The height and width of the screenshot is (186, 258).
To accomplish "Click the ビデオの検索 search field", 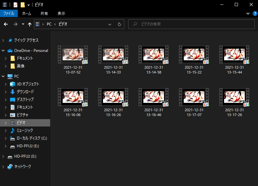I will (x=191, y=24).
